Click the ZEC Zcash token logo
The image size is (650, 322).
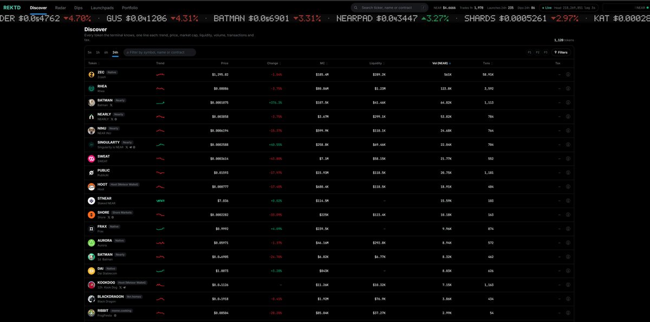point(92,74)
